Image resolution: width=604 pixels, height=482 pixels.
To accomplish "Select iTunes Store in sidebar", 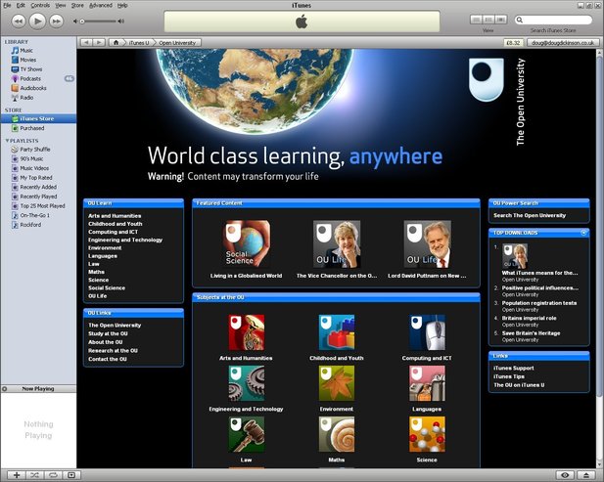I will click(x=38, y=118).
